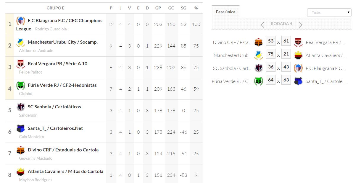Select the Fase única tab
The height and width of the screenshot is (183, 353).
(225, 12)
